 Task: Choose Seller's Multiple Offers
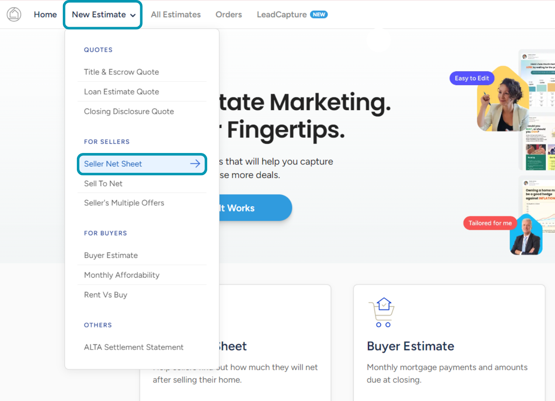coord(142,203)
